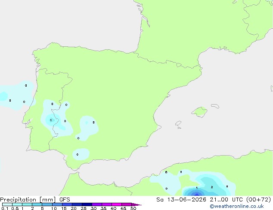This screenshot has width=273, height=210.
Task: Click the legend label "25"
Action: (84, 208)
